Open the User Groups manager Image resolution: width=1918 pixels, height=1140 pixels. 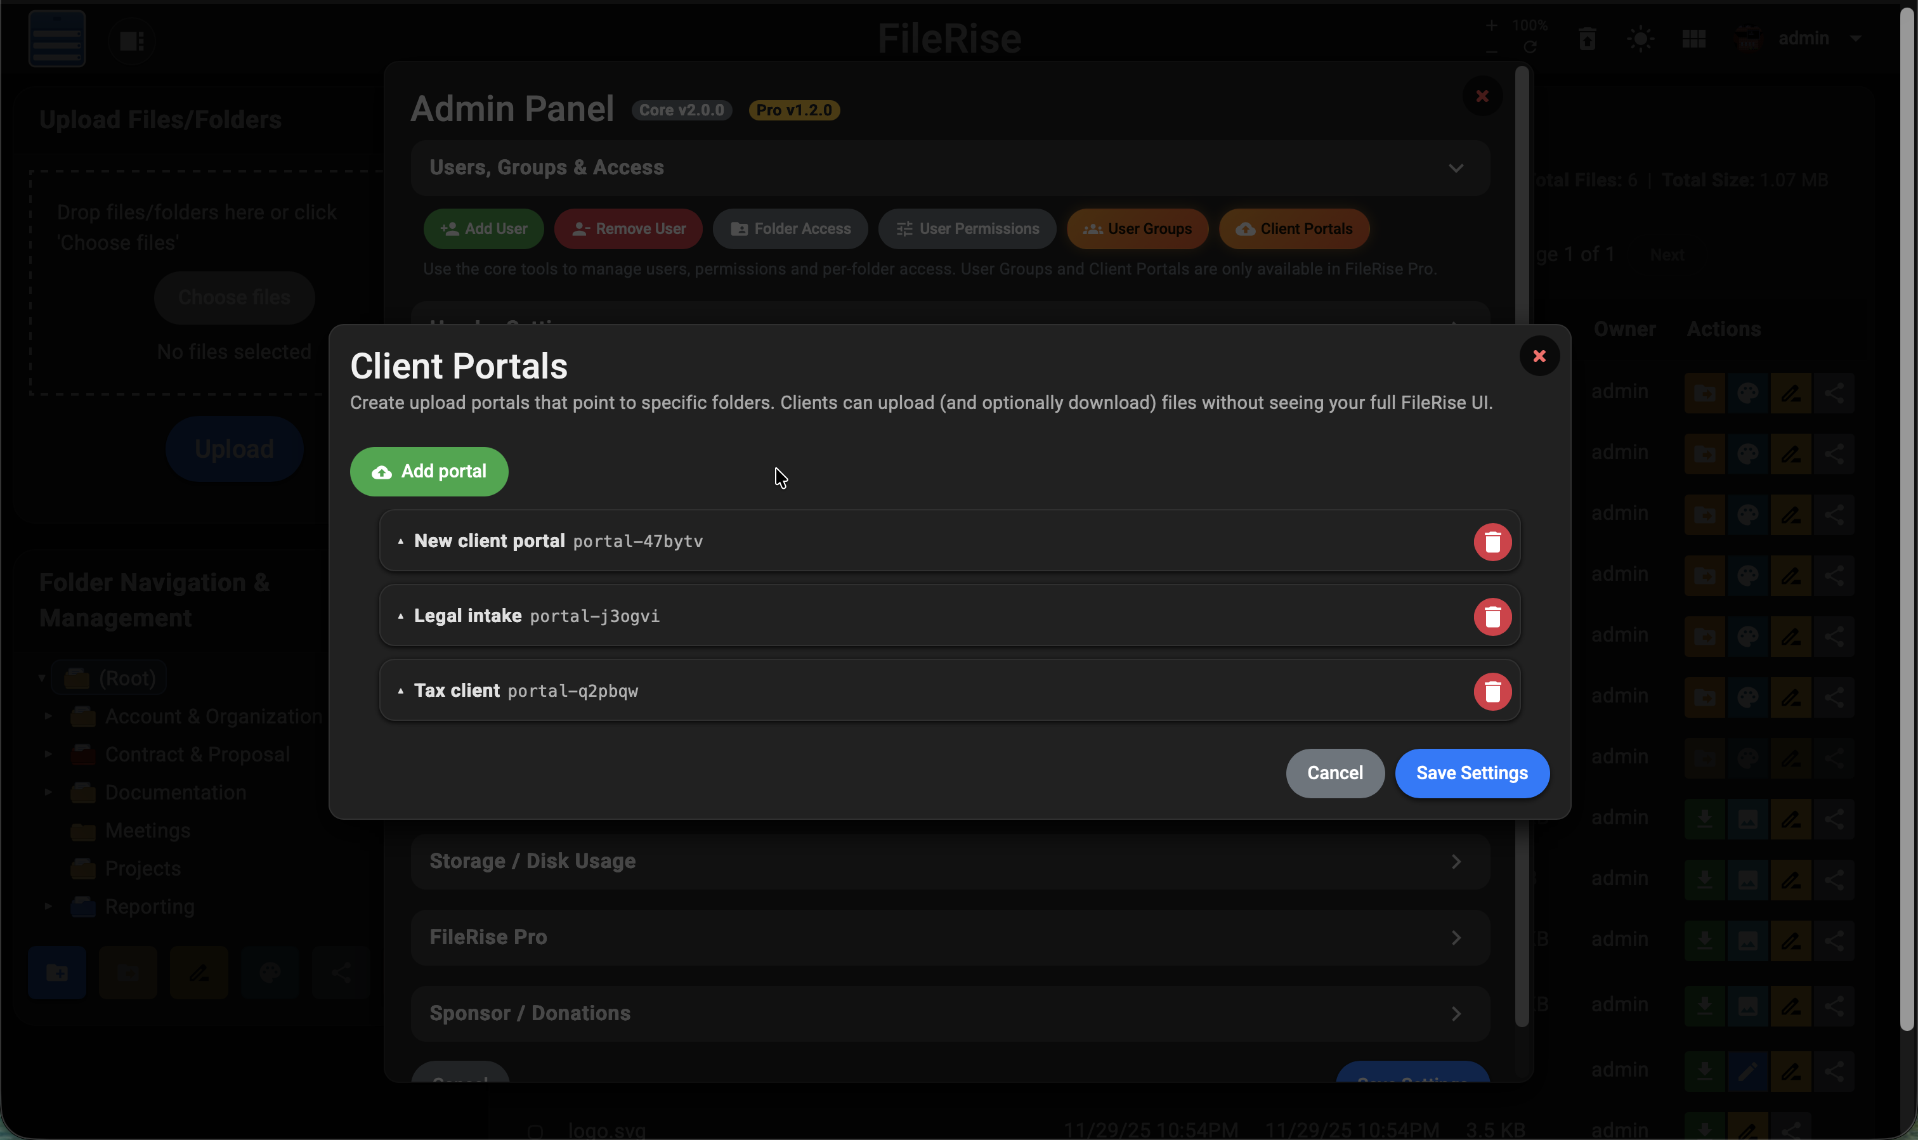1136,228
